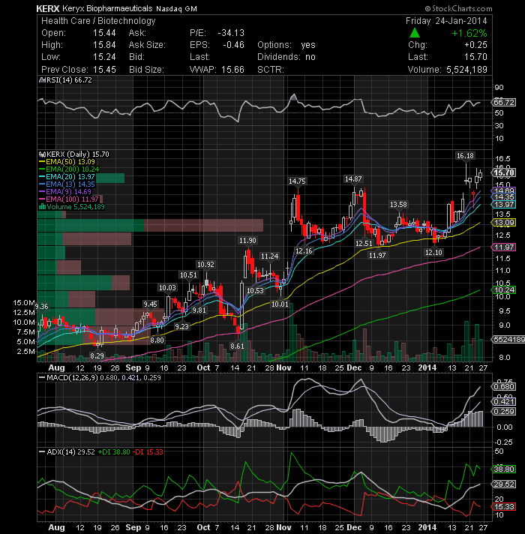The image size is (525, 534).
Task: Click the +DI 38.80 label
Action: [x=114, y=452]
